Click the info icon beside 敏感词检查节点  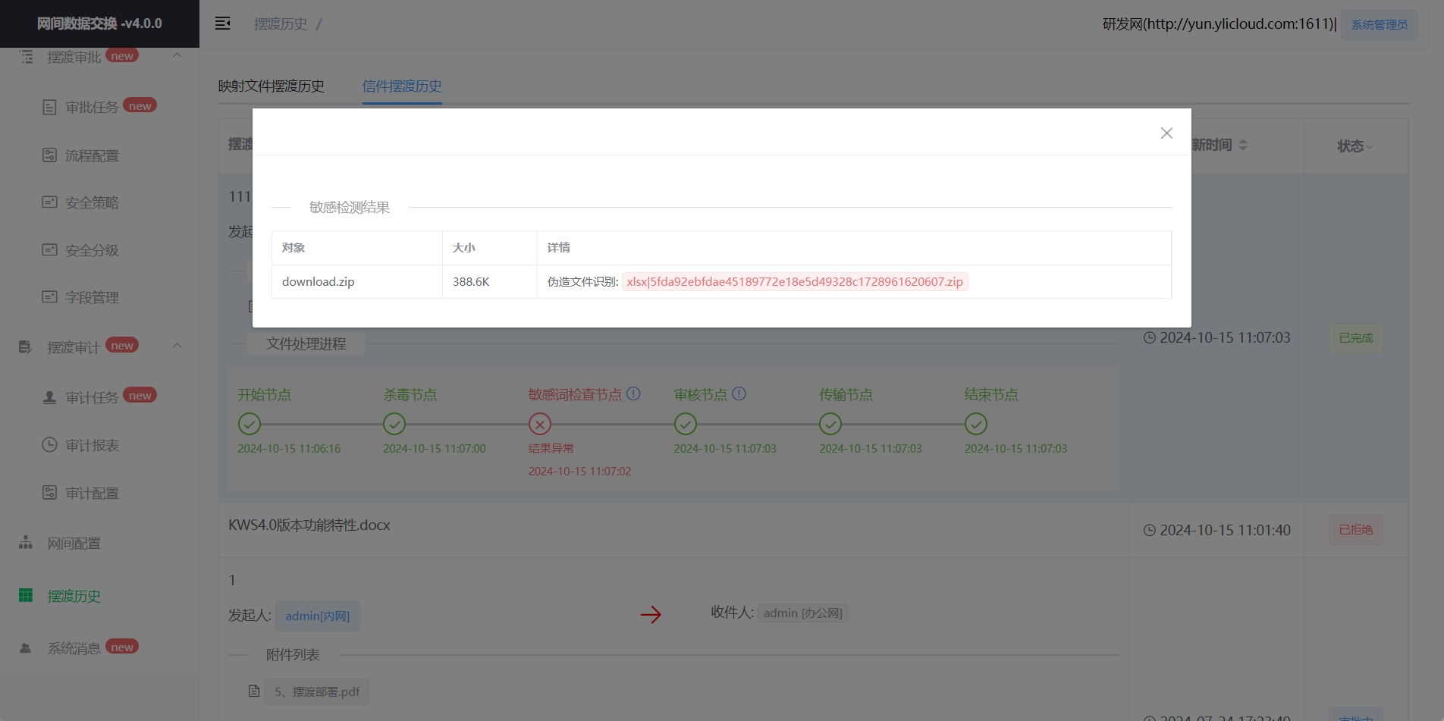coord(633,394)
